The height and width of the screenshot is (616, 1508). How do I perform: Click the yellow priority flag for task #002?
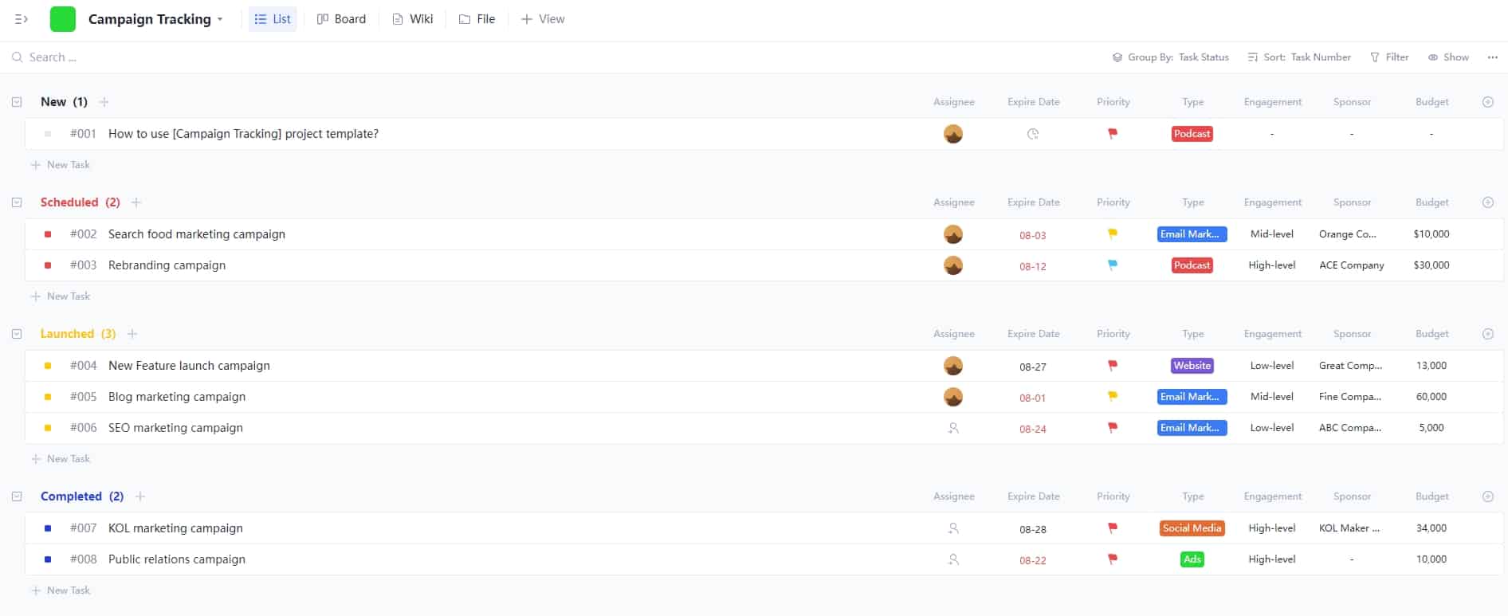[1113, 234]
